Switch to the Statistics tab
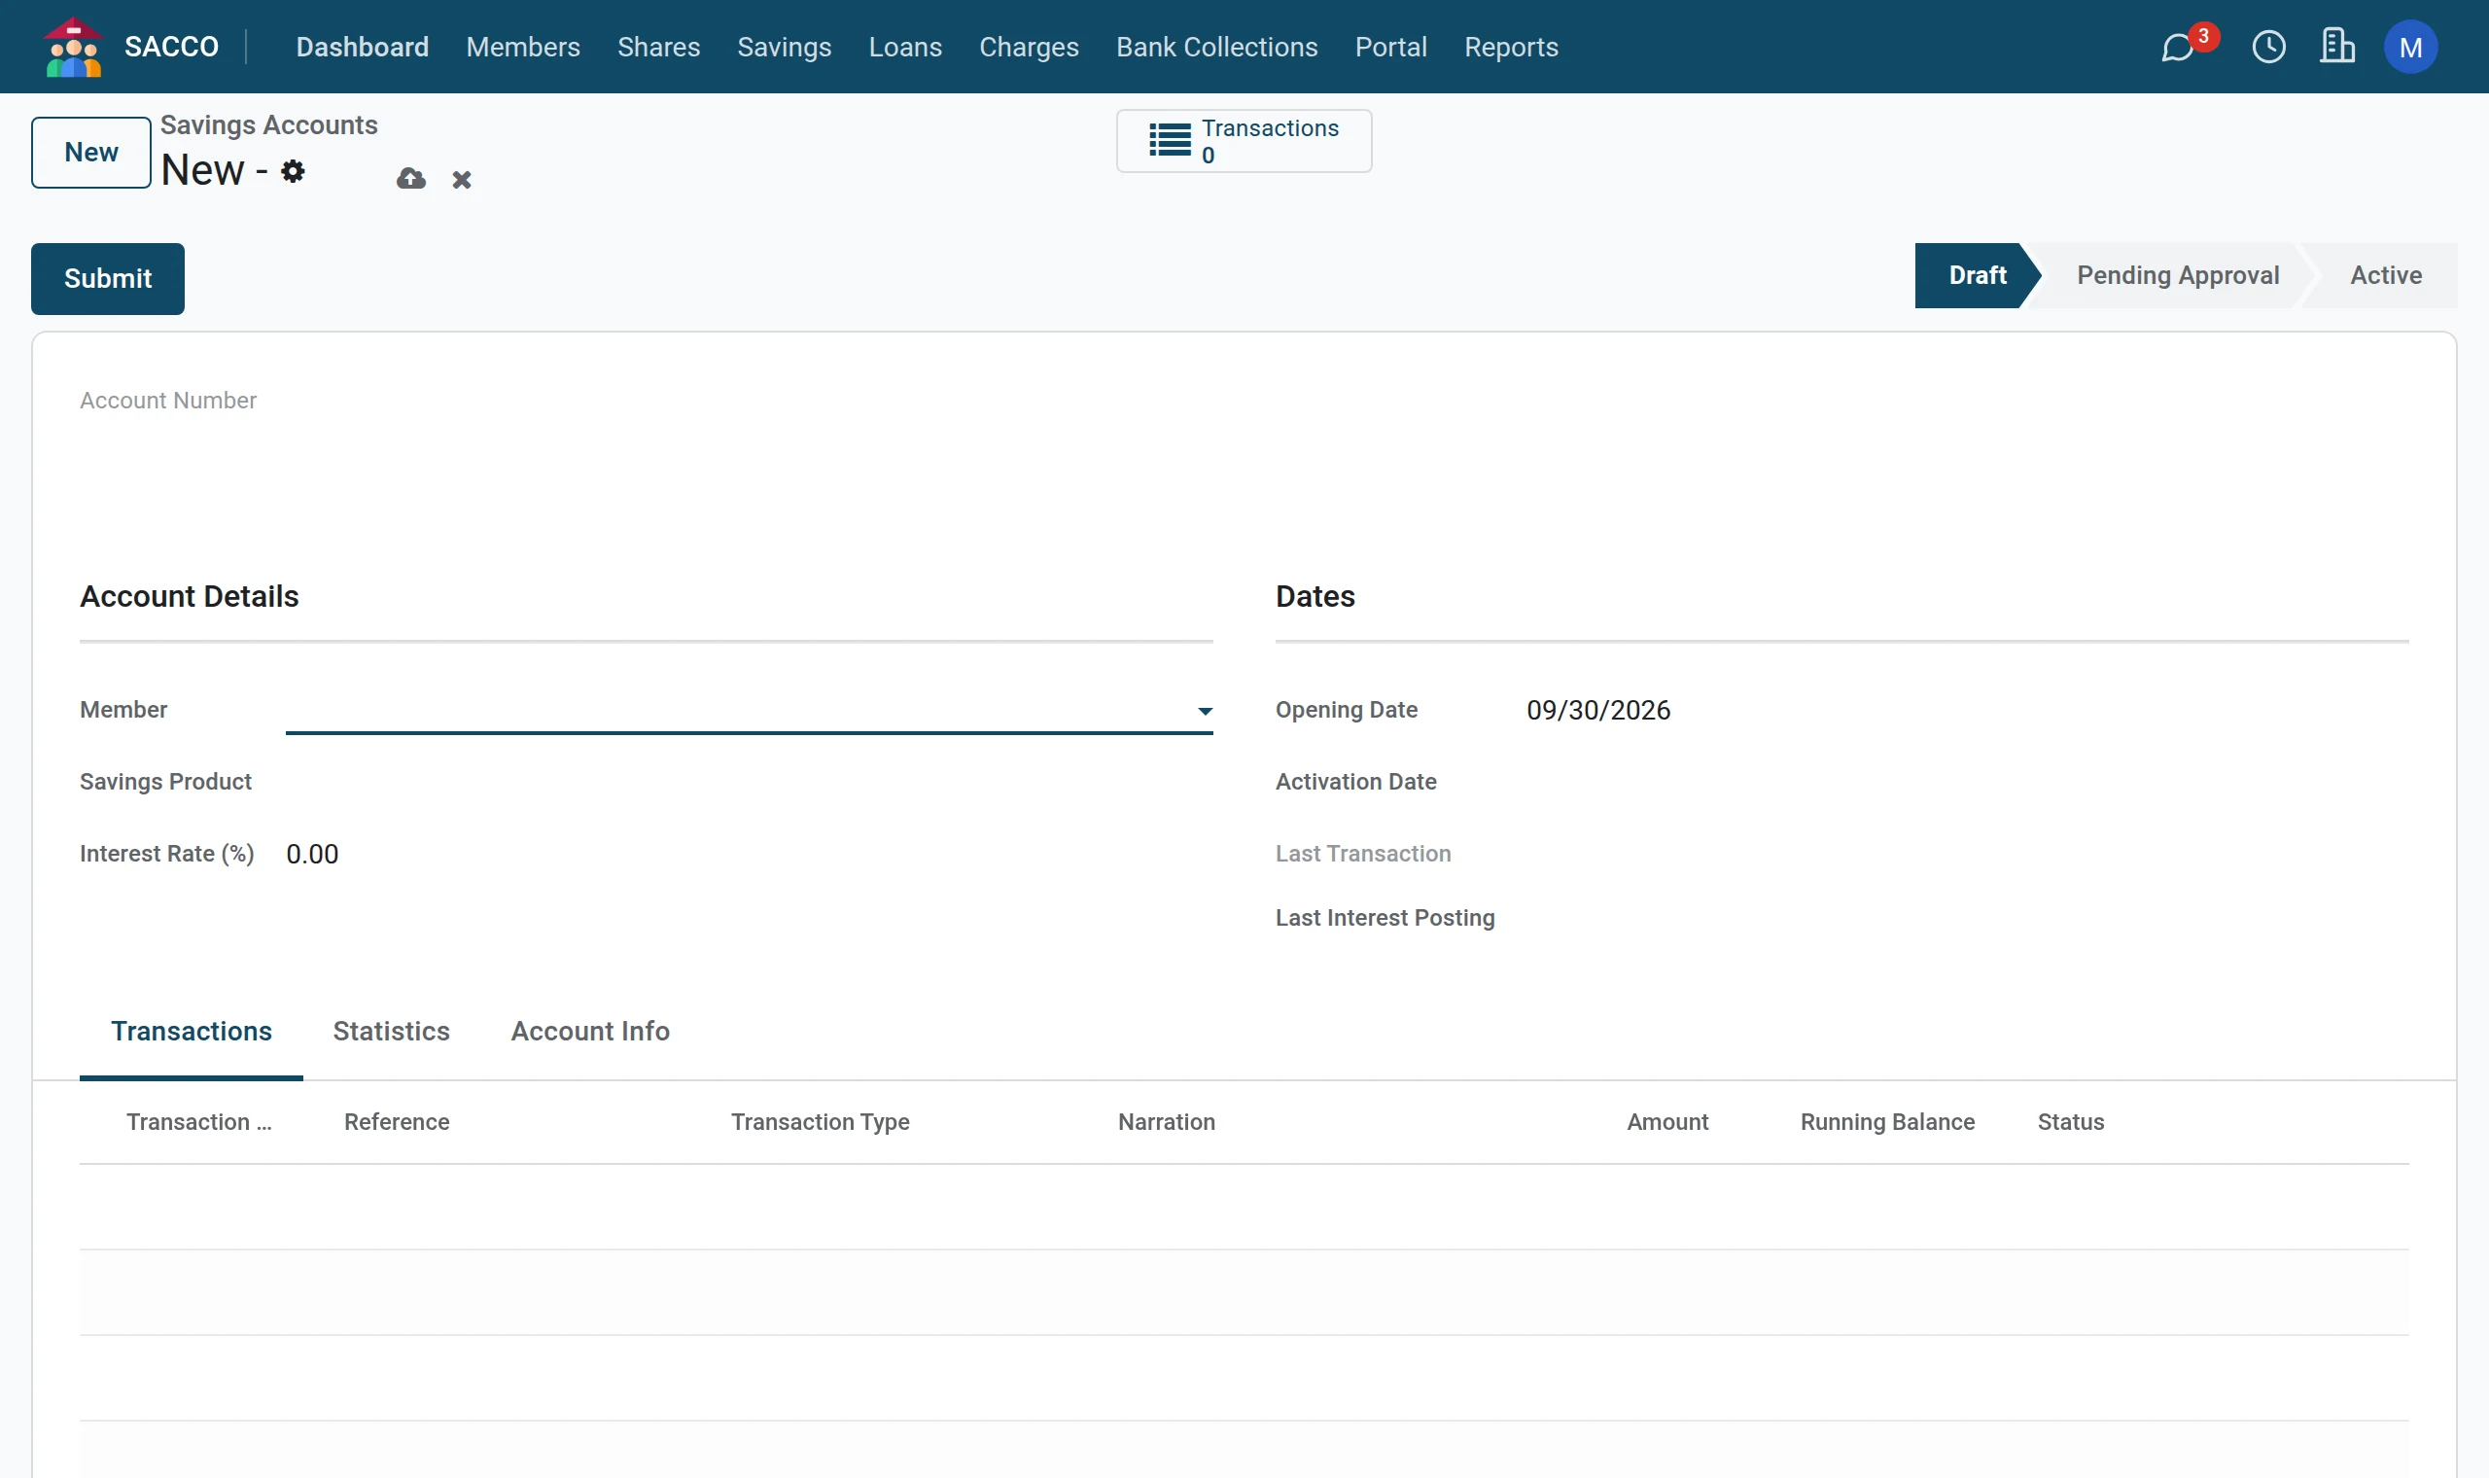This screenshot has height=1478, width=2489. [x=391, y=1032]
